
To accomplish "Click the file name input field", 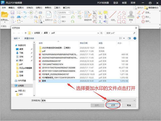I will (71, 101).
